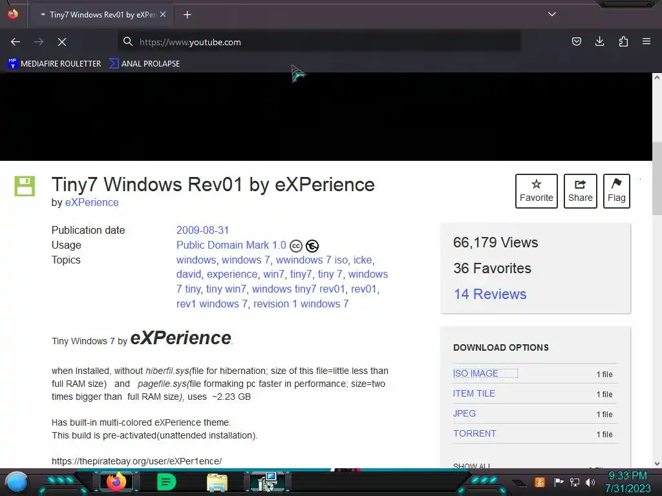Click the Favorite star button
The height and width of the screenshot is (496, 662).
536,191
